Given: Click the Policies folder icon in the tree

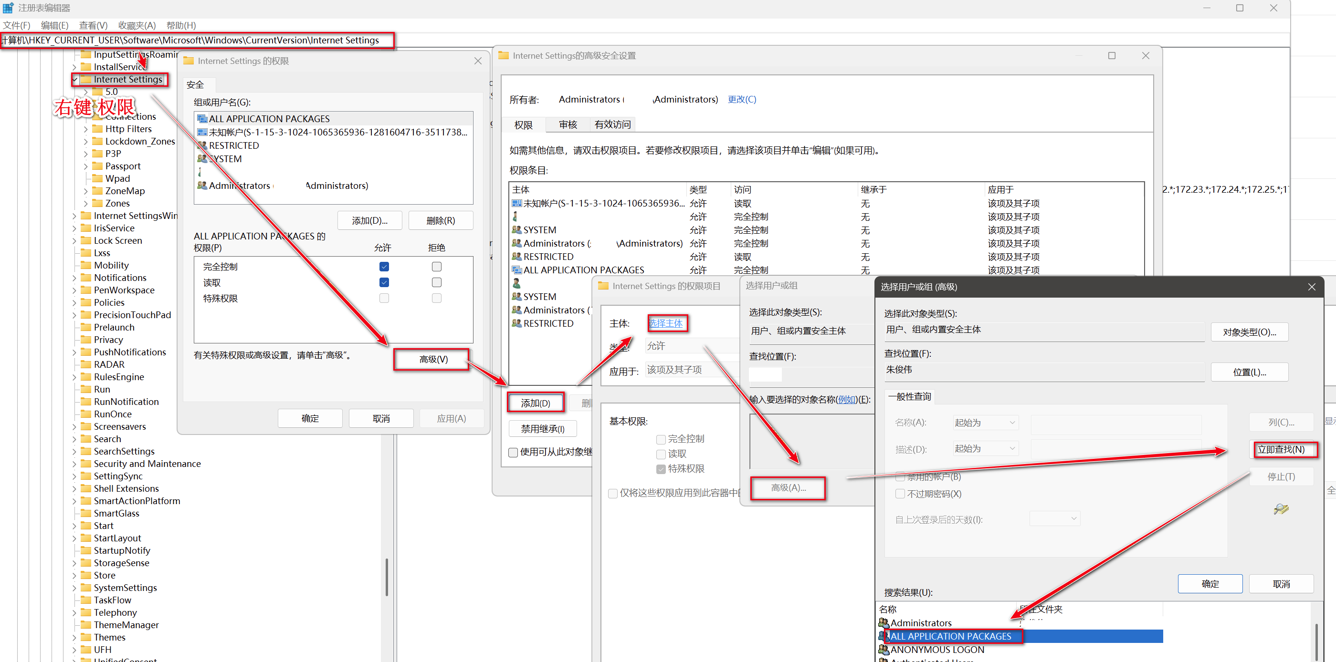Looking at the screenshot, I should pyautogui.click(x=85, y=302).
